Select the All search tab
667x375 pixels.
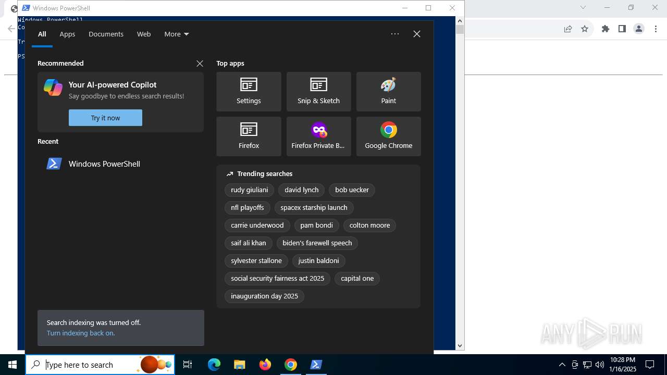(42, 34)
